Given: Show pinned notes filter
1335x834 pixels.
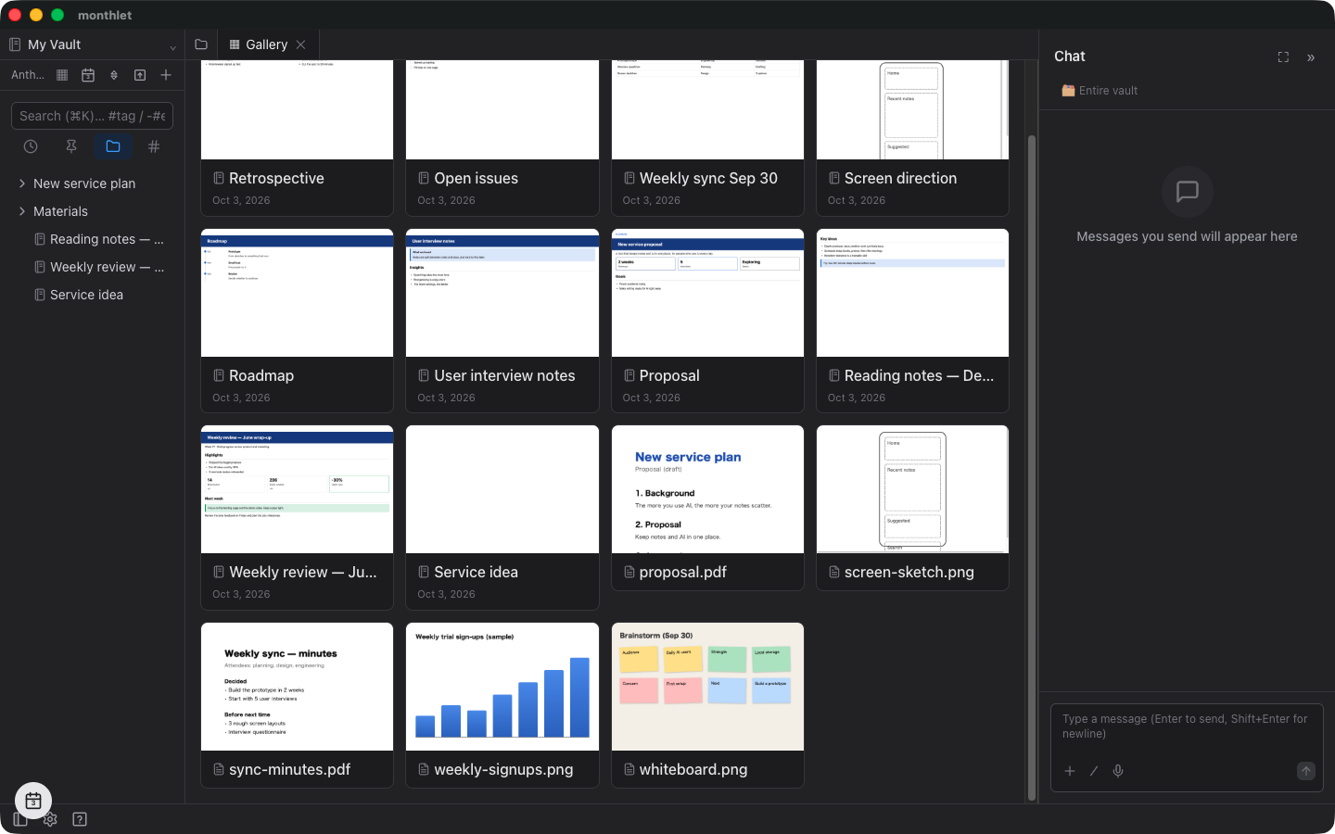Looking at the screenshot, I should point(71,146).
